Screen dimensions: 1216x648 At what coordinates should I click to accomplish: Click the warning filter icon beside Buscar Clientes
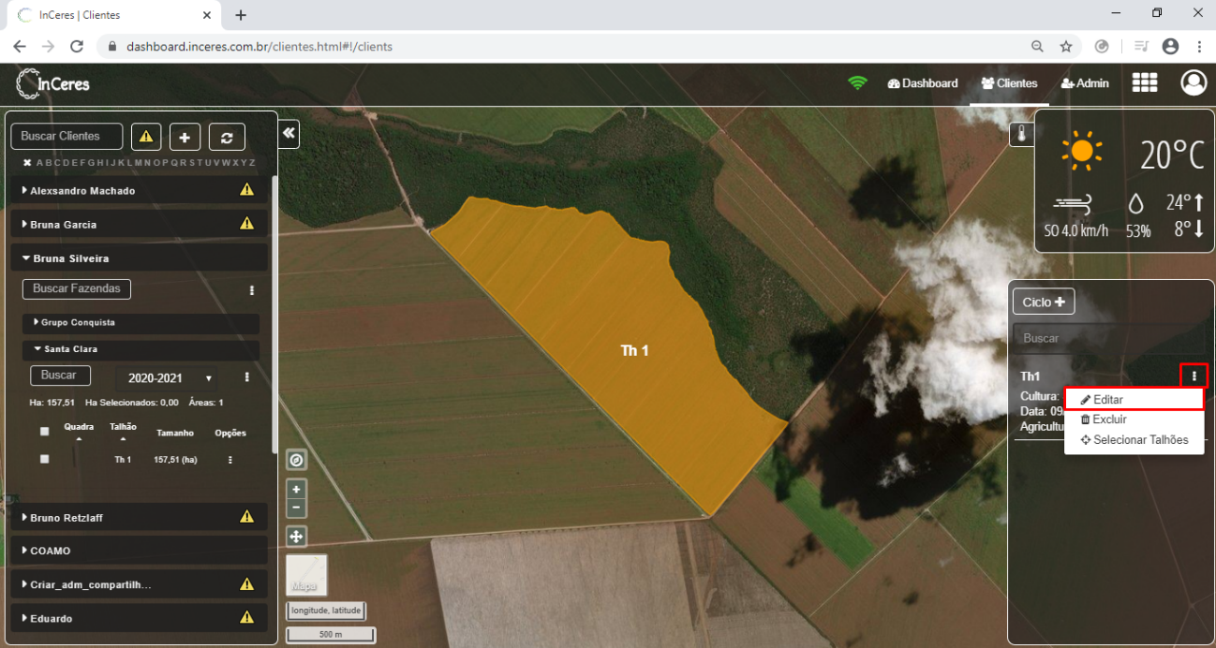click(146, 137)
